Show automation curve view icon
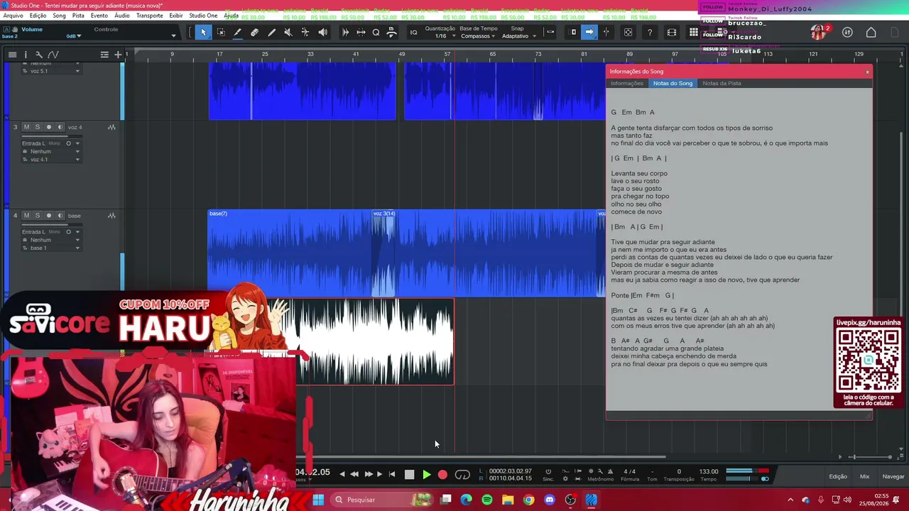Screen dimensions: 909x511 coord(53,55)
